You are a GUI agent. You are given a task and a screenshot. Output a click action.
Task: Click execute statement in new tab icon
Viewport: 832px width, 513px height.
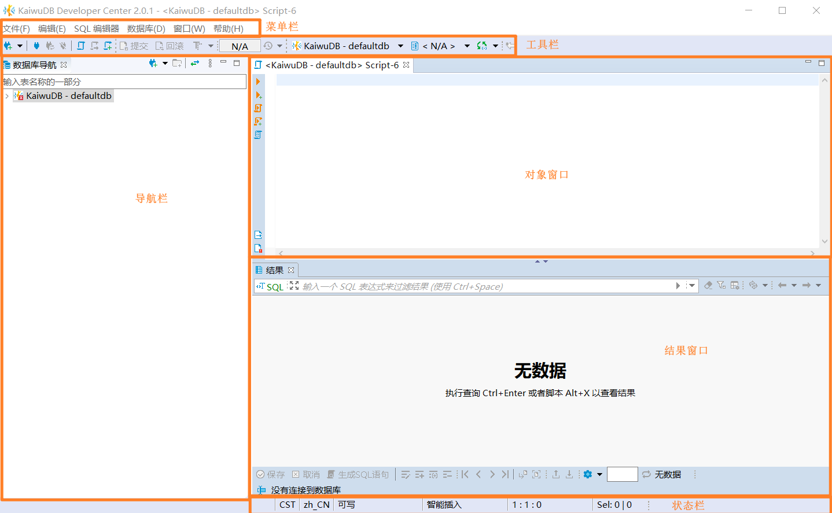click(x=258, y=95)
